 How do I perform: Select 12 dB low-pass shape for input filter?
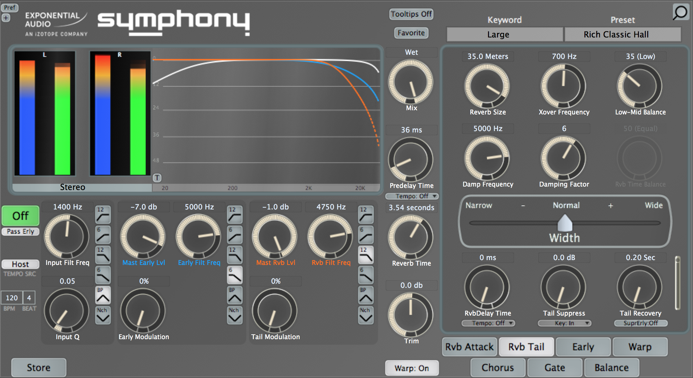click(x=103, y=214)
